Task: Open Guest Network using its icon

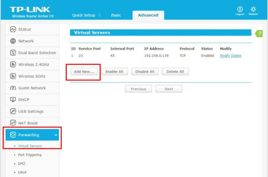Action: 13,88
